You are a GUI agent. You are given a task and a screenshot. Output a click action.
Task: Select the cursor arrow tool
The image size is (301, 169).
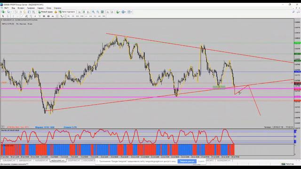[x=3, y=16]
